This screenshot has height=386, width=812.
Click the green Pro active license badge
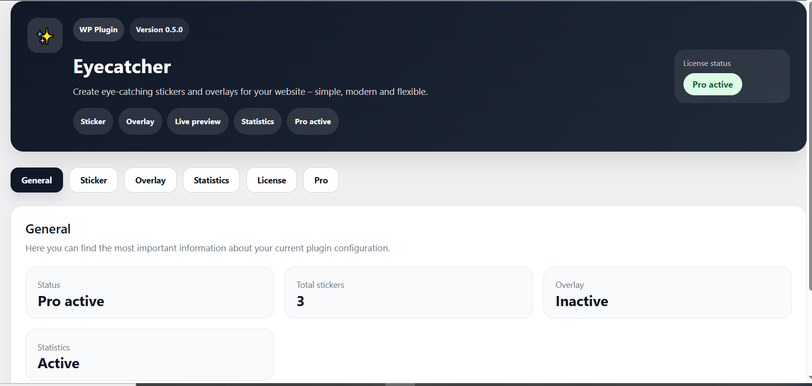(x=712, y=85)
